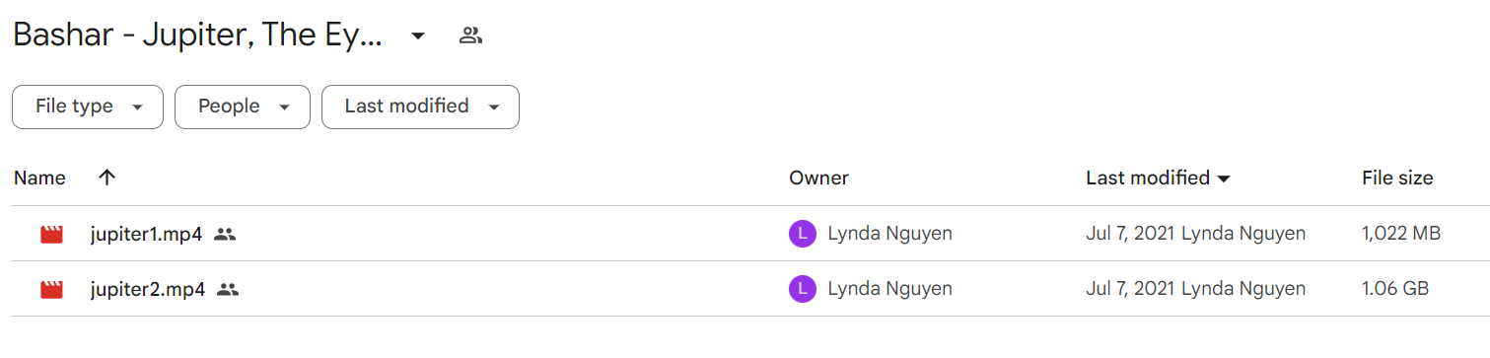Click the sort direction arrow beside Name
Viewport: 1490px width, 358px height.
[x=107, y=178]
